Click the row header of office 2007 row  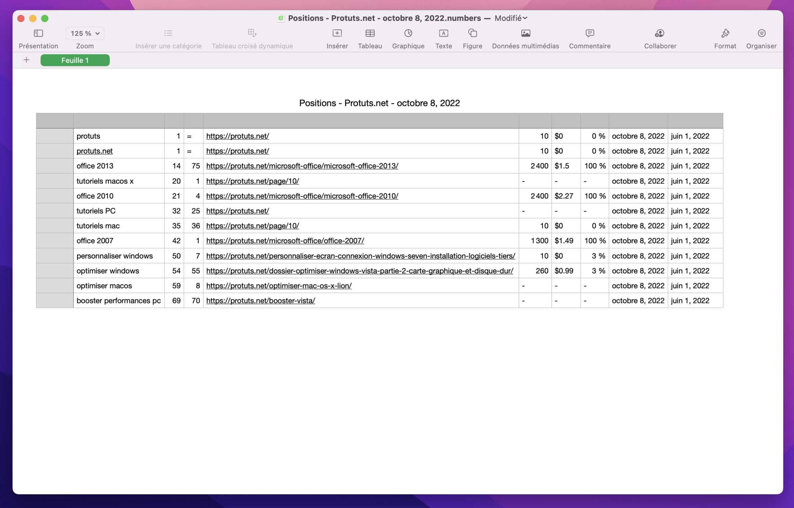[55, 241]
